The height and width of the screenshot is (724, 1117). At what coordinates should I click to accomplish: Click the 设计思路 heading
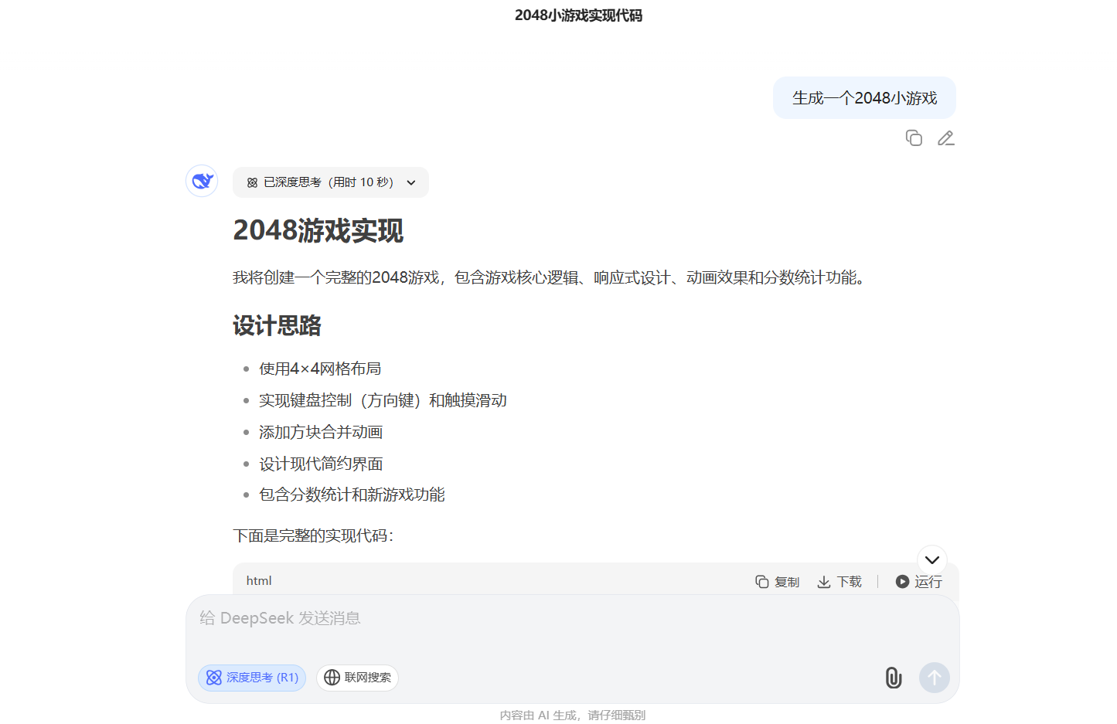[x=277, y=326]
